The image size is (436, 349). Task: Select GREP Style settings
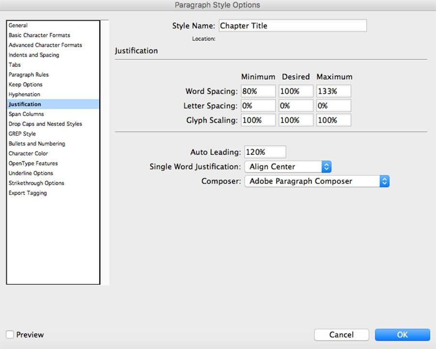(x=22, y=134)
